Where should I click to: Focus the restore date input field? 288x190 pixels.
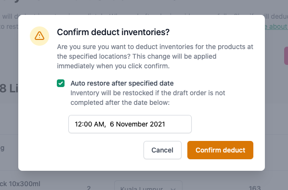[130, 124]
